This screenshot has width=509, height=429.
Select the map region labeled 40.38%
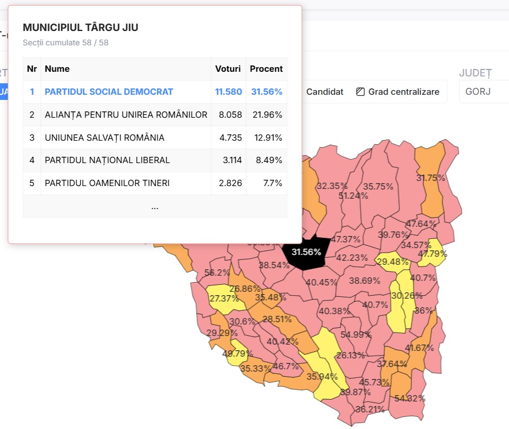pyautogui.click(x=333, y=311)
